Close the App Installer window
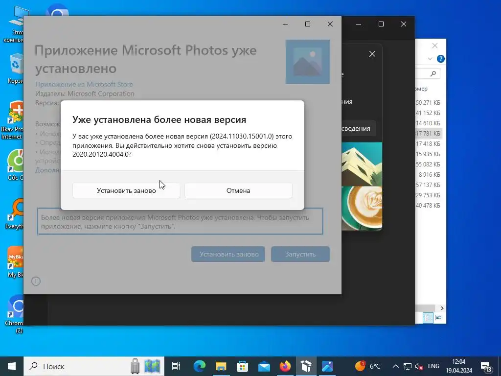This screenshot has width=501, height=376. (x=330, y=24)
